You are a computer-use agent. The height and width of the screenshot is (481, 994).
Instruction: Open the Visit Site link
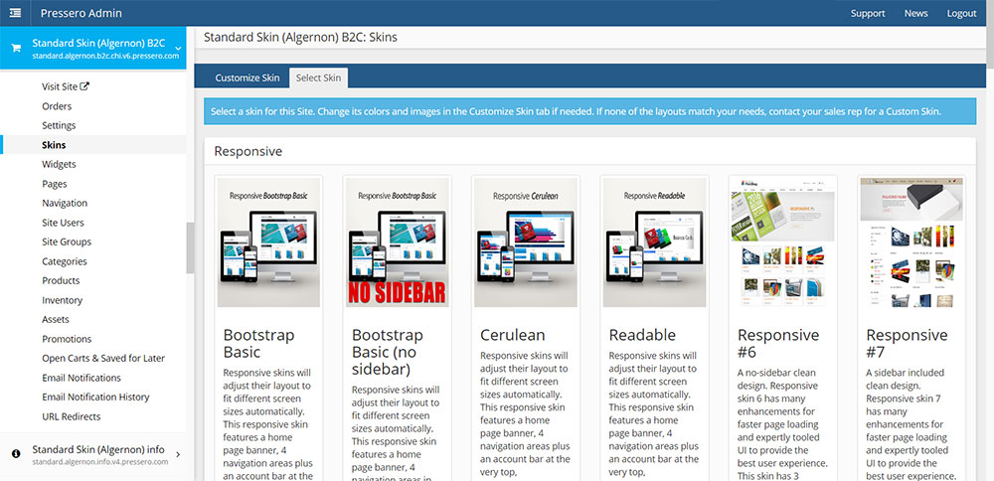tap(60, 86)
